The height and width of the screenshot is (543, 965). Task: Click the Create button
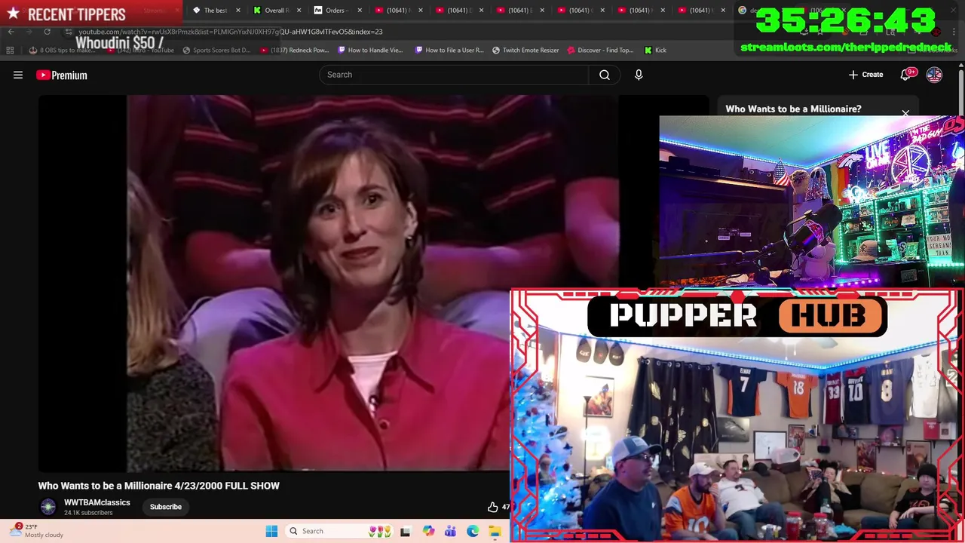865,75
